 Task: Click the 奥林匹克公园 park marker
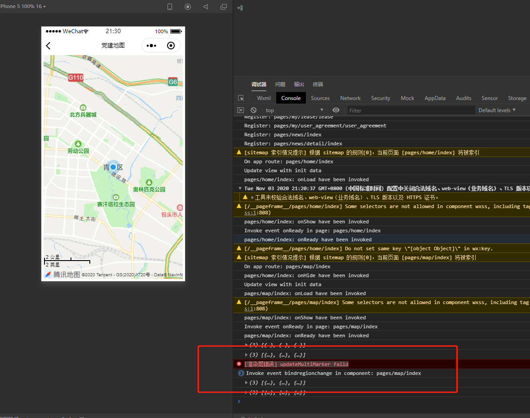click(x=149, y=183)
